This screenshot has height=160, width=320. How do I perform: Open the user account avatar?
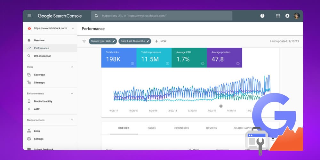[x=297, y=16]
